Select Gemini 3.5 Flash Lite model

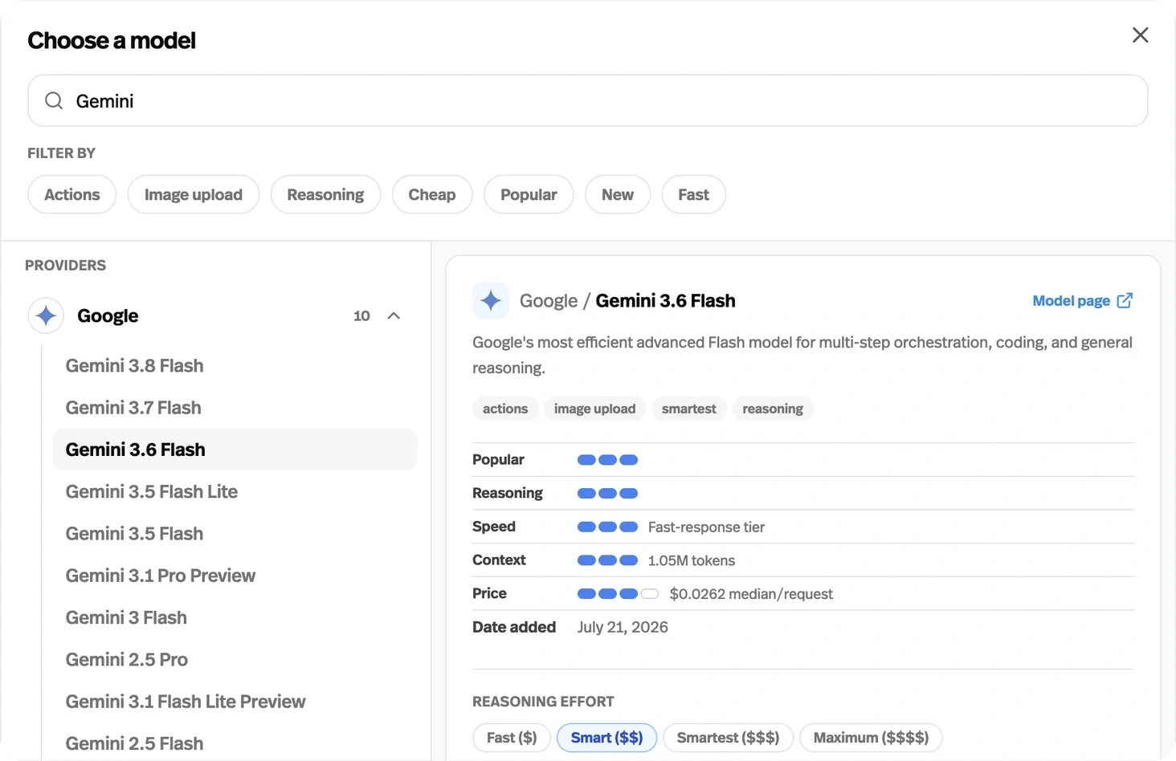[235, 491]
